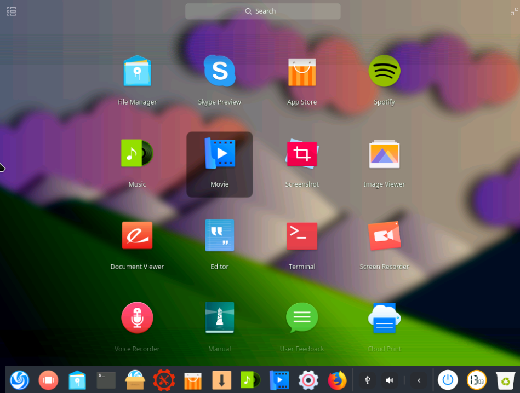Click the volume icon in dock
The width and height of the screenshot is (520, 393).
[390, 380]
